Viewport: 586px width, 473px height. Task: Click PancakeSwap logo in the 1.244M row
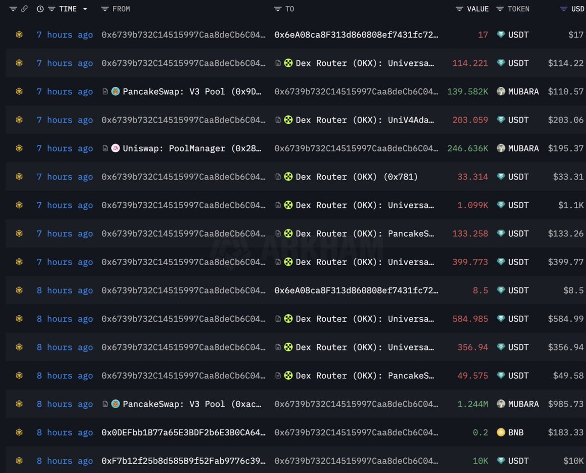coord(116,404)
